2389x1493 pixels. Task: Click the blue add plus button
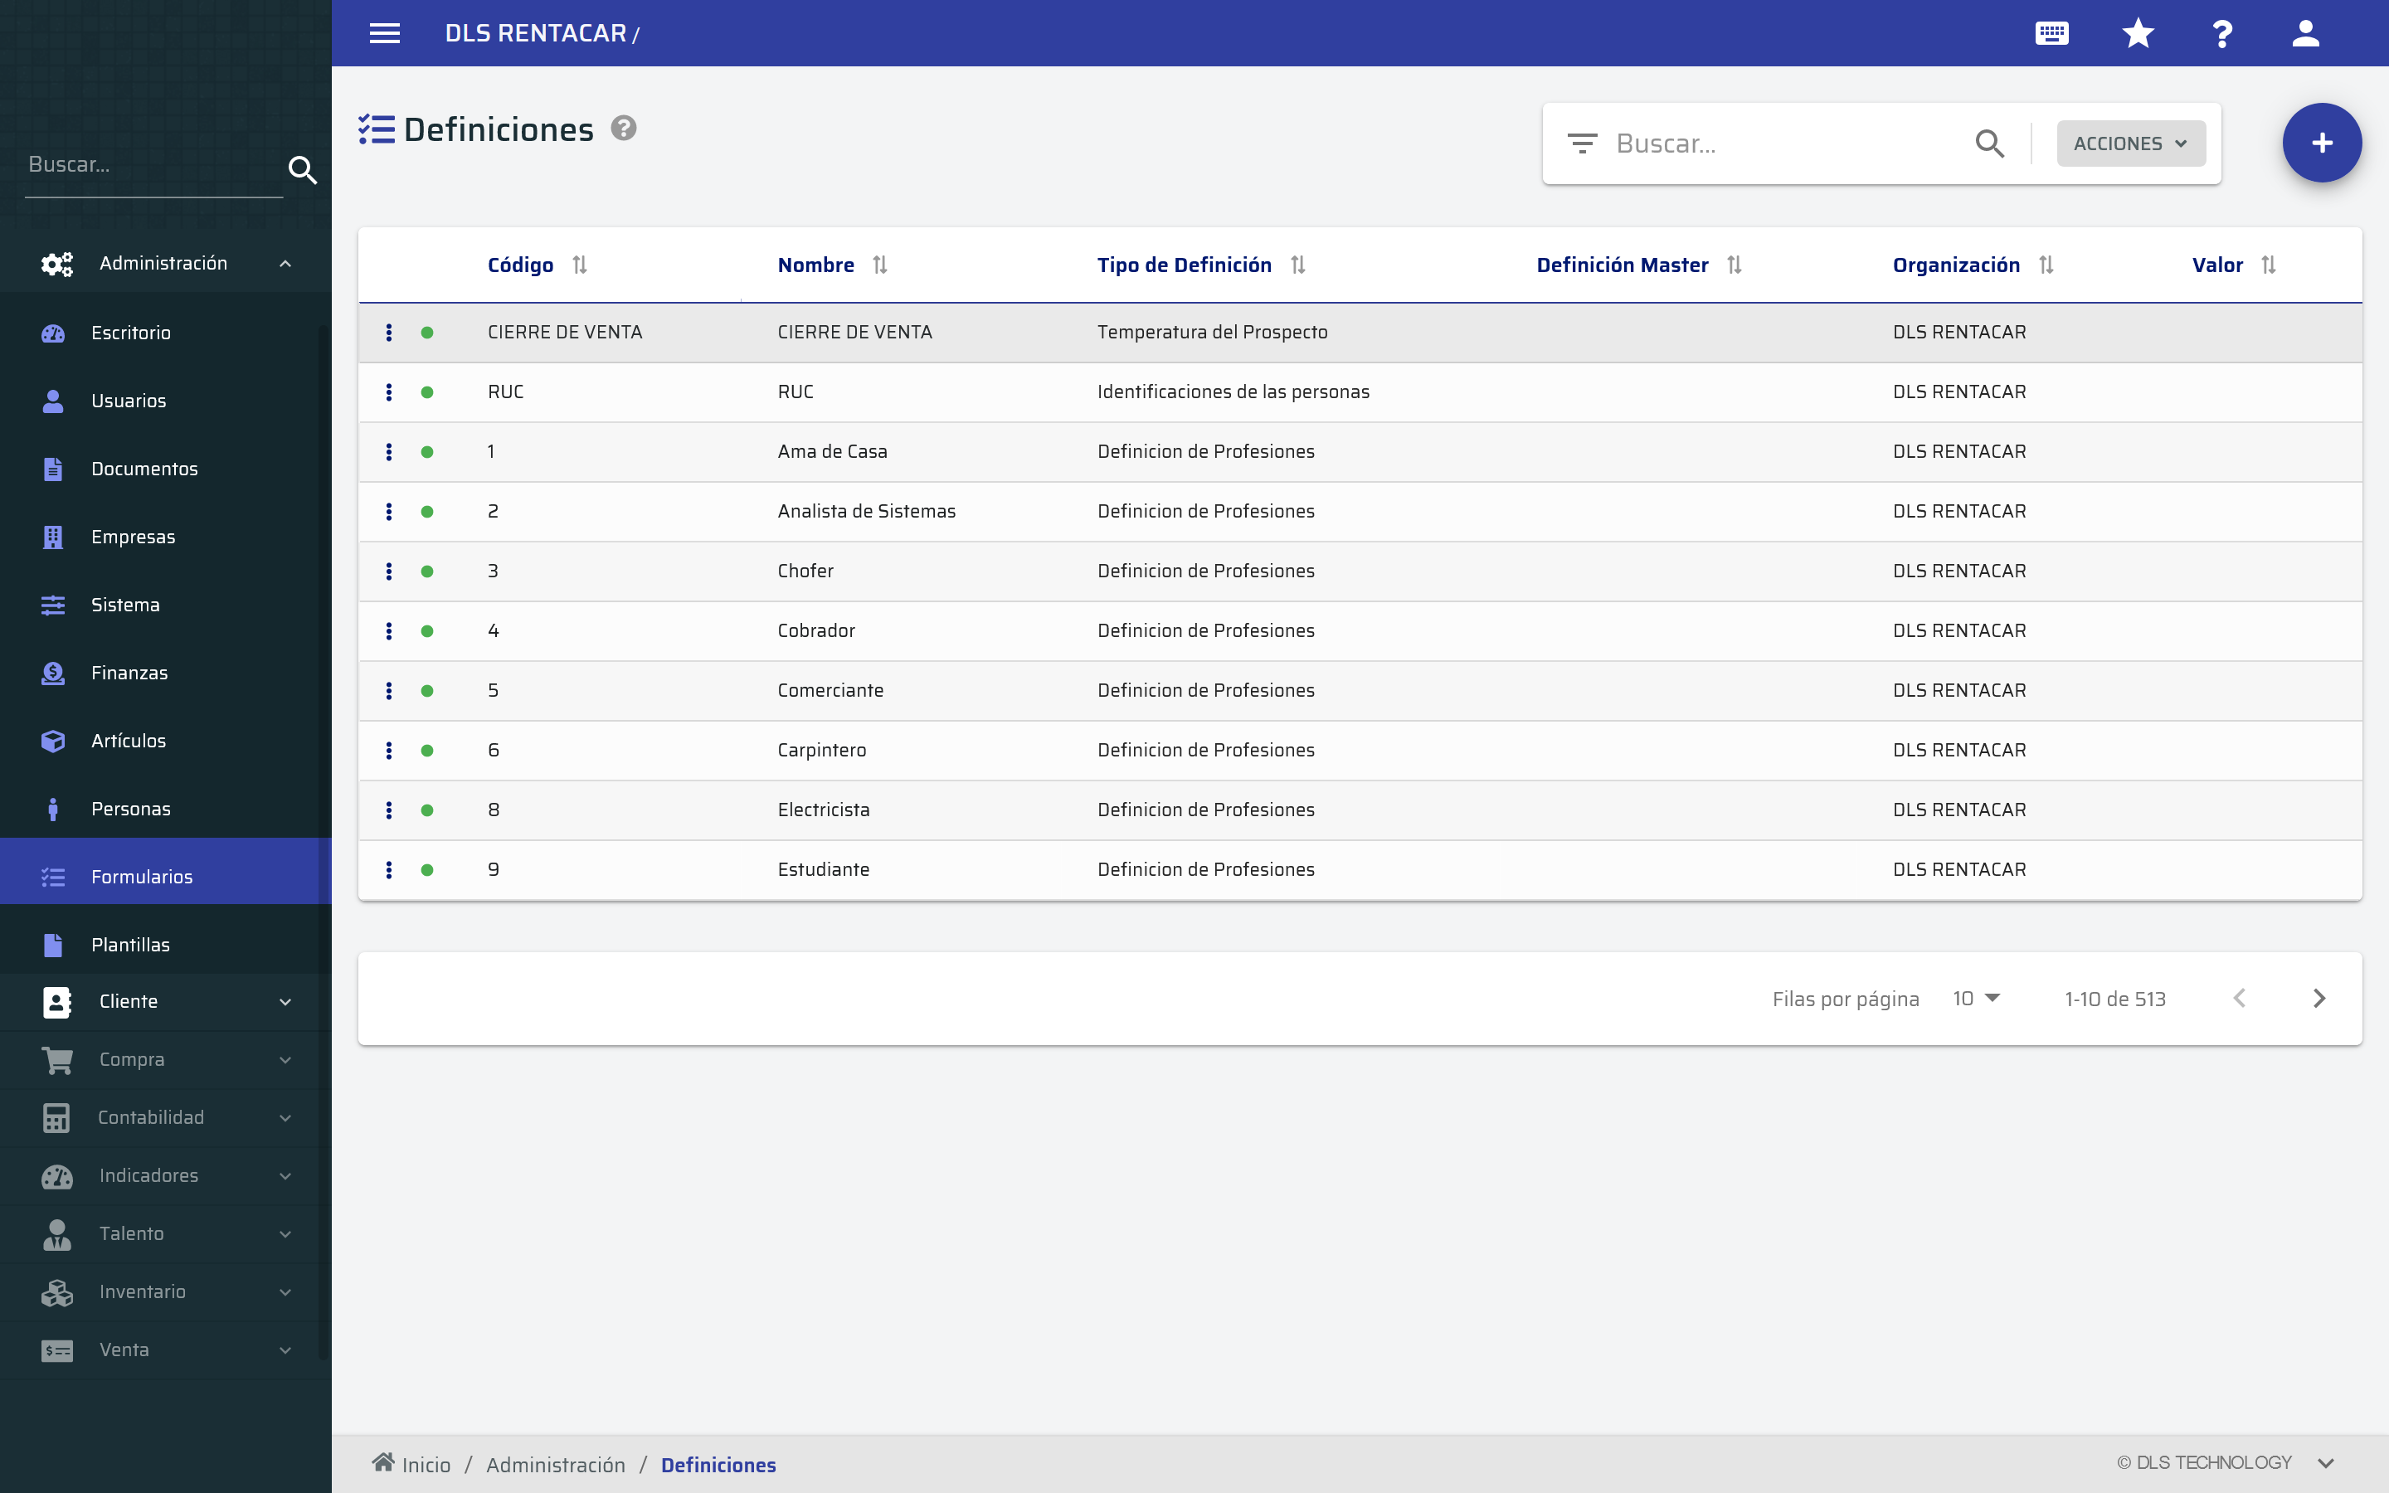[x=2321, y=143]
